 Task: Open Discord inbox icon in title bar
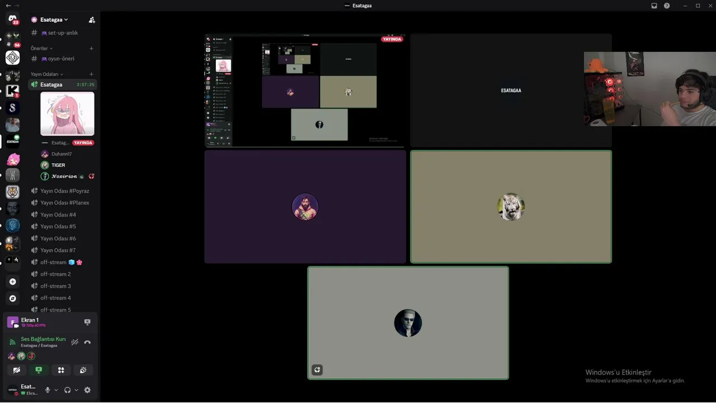pyautogui.click(x=654, y=6)
